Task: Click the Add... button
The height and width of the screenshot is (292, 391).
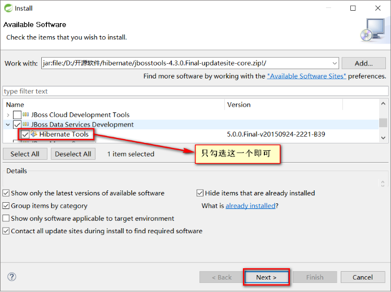Action: click(363, 63)
